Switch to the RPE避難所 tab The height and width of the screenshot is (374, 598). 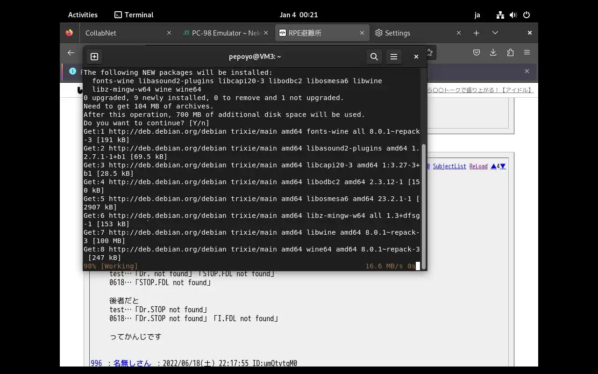point(322,33)
